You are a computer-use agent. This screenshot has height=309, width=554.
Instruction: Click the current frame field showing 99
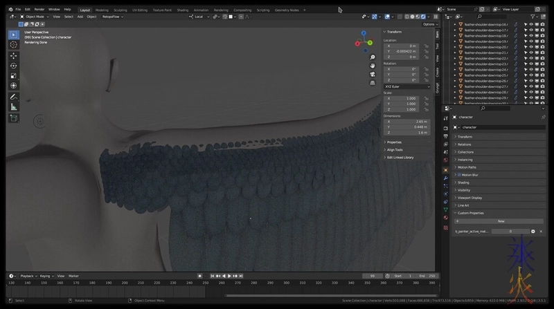click(x=372, y=276)
